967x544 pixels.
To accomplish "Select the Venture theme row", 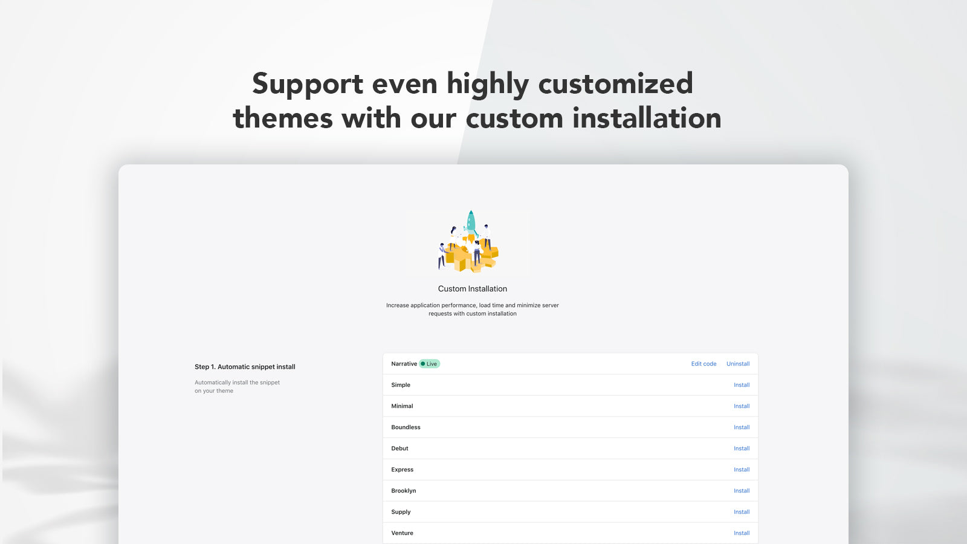I will [568, 533].
